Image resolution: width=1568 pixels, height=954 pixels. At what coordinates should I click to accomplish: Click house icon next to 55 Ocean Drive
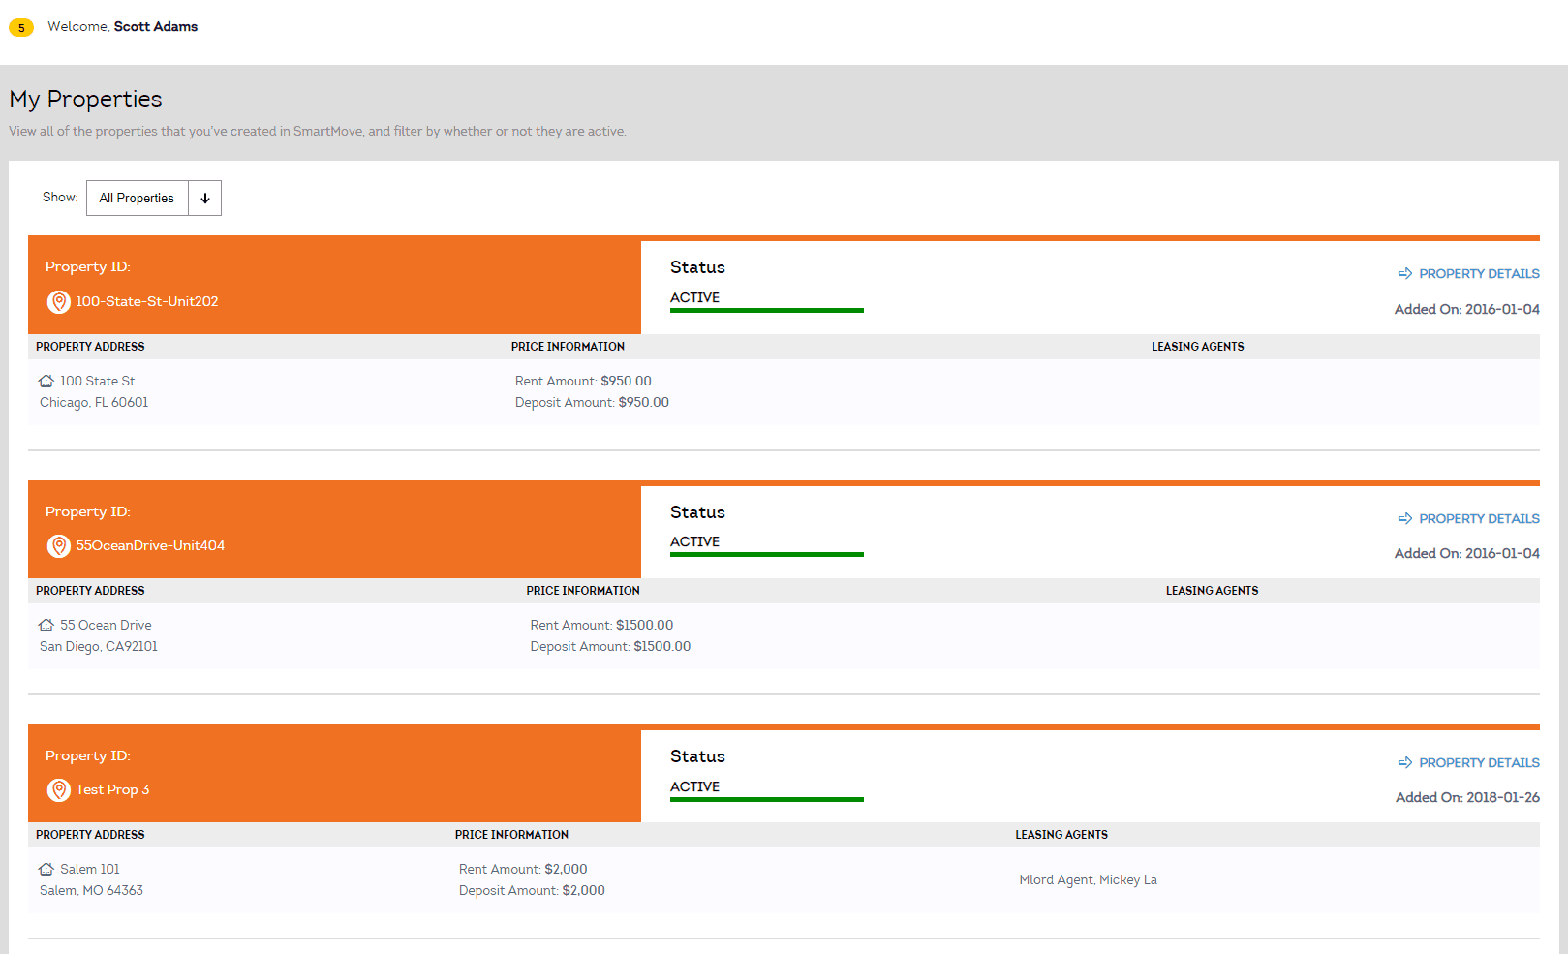(46, 626)
